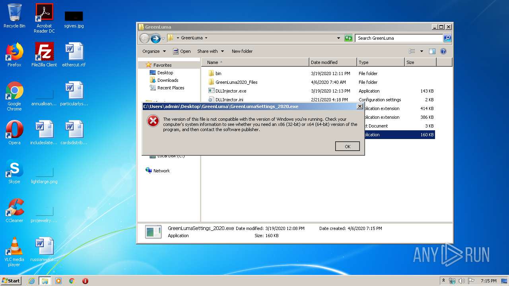Viewport: 509px width, 286px height.
Task: Launch Acrobat Reader DC shortcut
Action: pyautogui.click(x=44, y=18)
